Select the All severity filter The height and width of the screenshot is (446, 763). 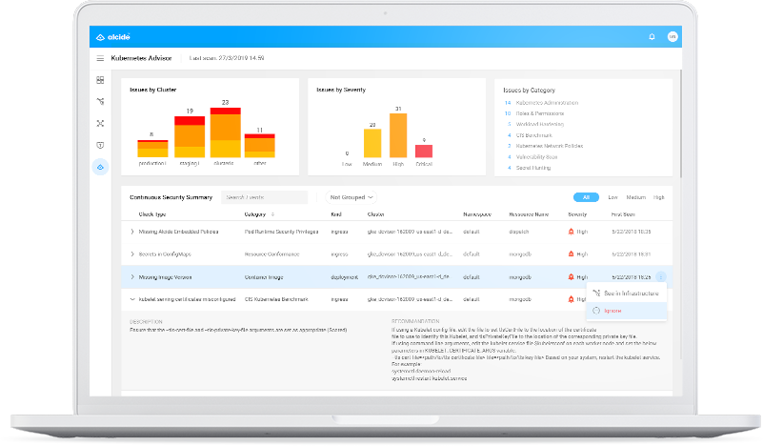coord(586,197)
